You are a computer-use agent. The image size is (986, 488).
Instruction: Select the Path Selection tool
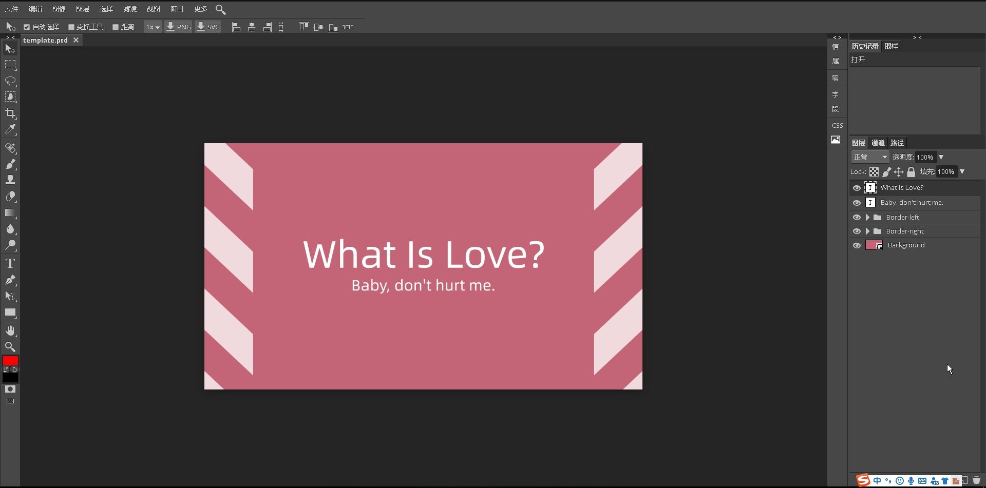pyautogui.click(x=10, y=296)
